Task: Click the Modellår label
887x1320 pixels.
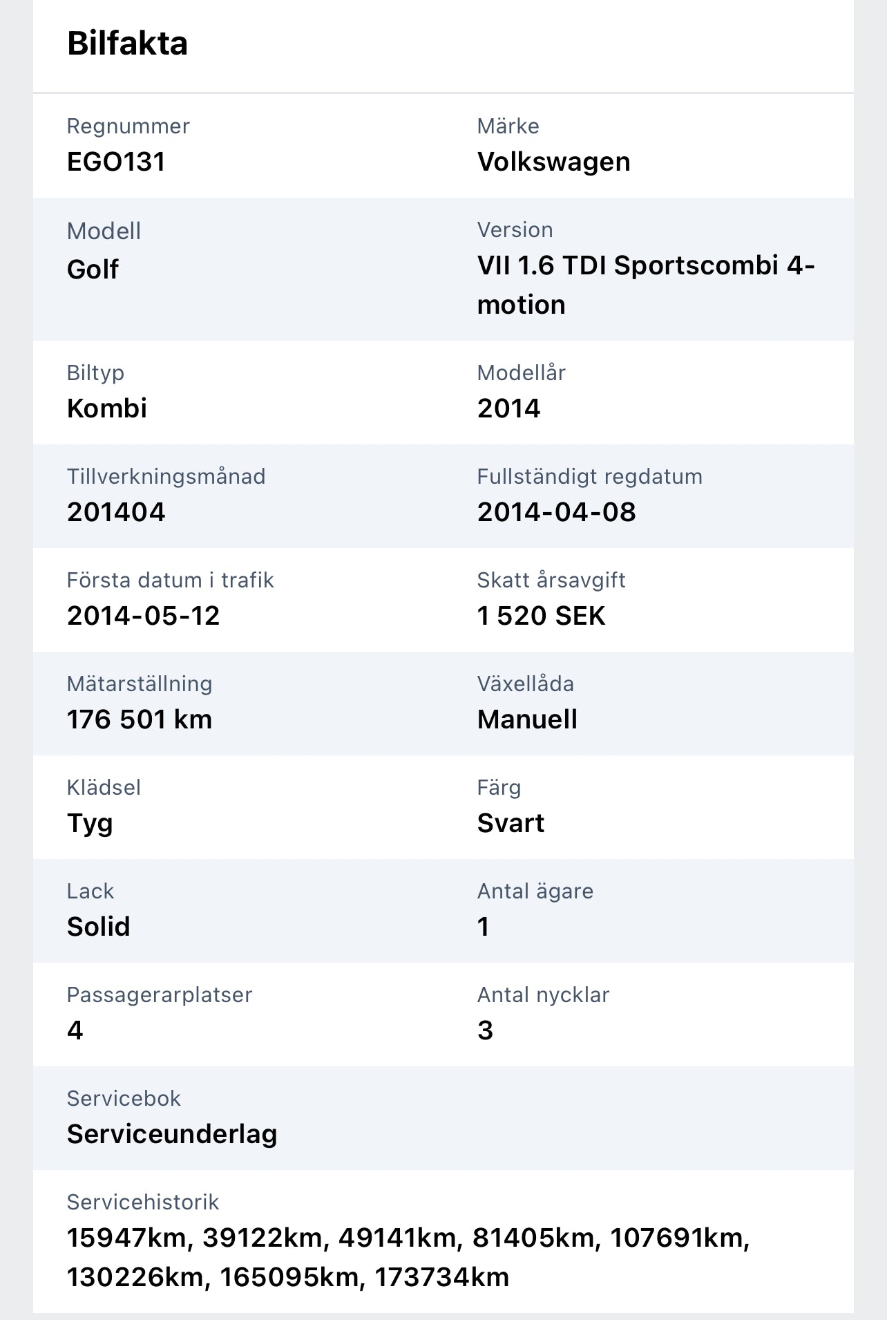Action: [521, 373]
